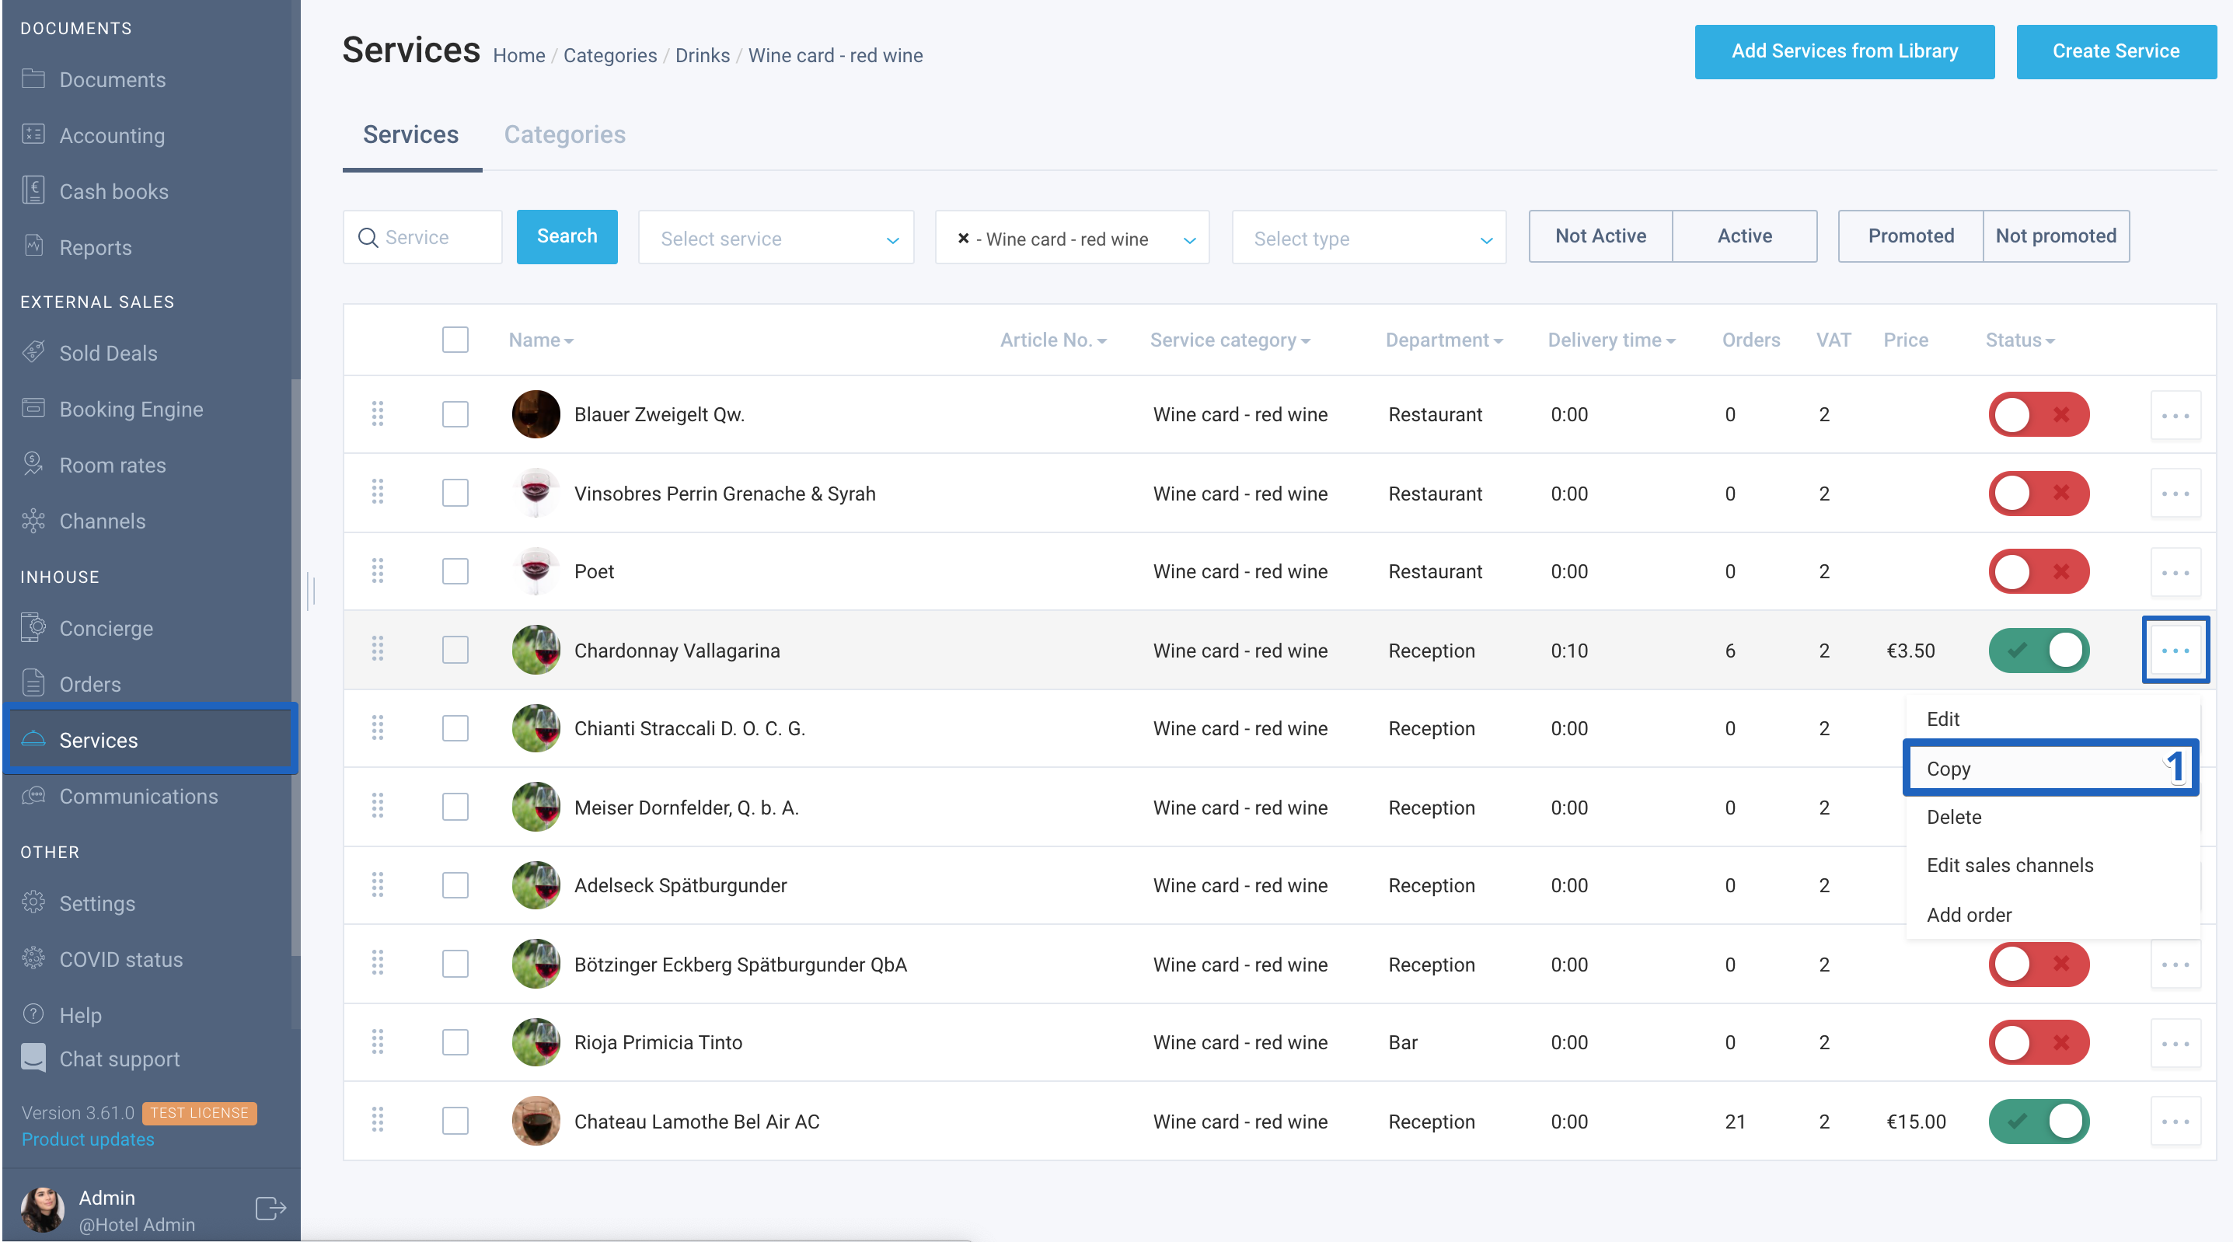The image size is (2233, 1242).
Task: Select Services in the sidebar
Action: click(150, 739)
